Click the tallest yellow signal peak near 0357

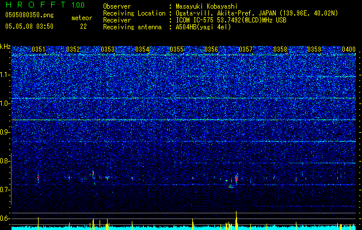coord(236,220)
